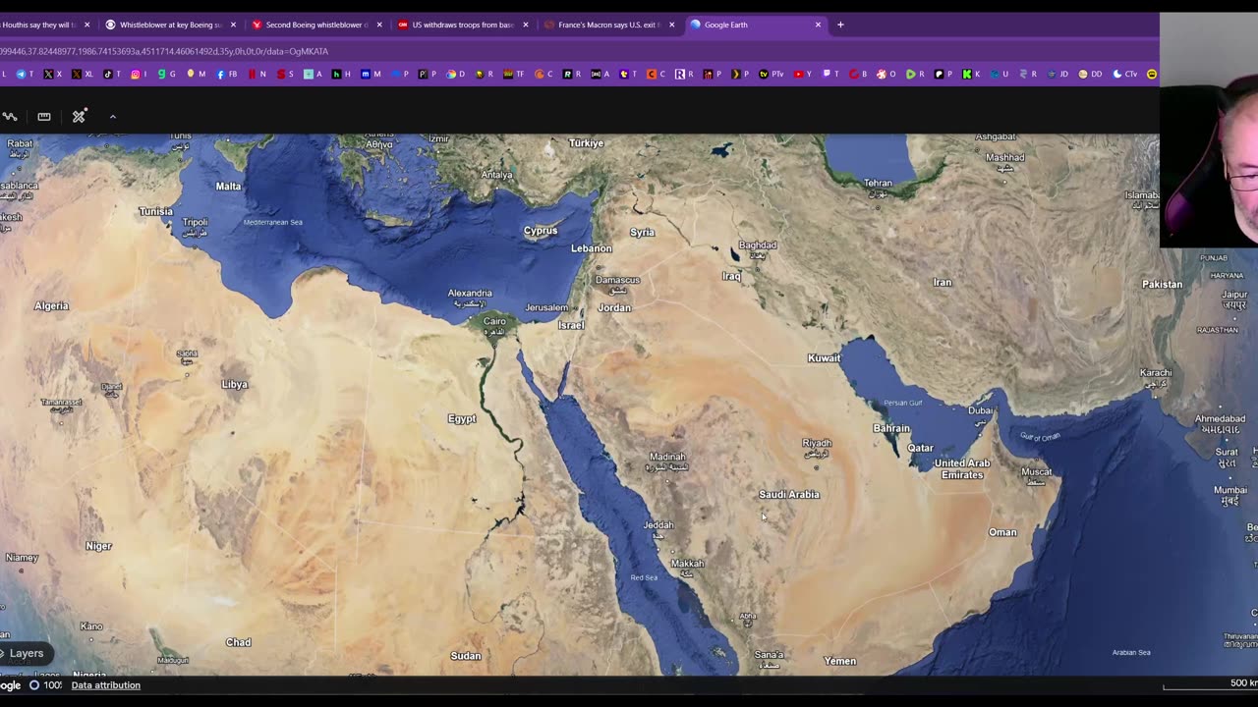Click the Sudan country label
The width and height of the screenshot is (1258, 707).
(x=466, y=656)
